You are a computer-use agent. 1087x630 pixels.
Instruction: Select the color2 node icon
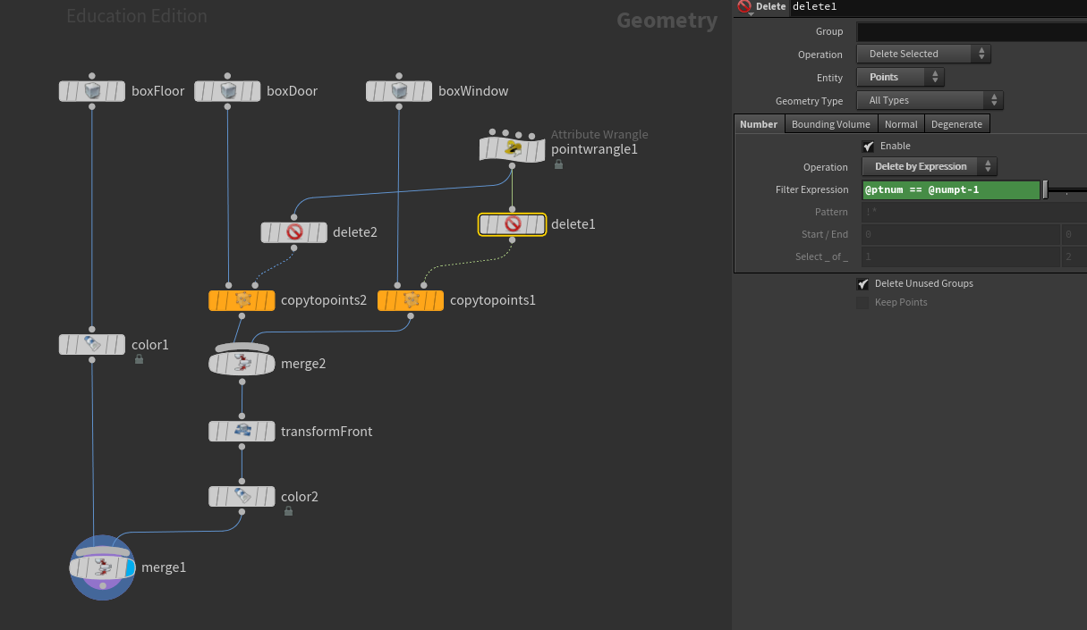[x=242, y=496]
